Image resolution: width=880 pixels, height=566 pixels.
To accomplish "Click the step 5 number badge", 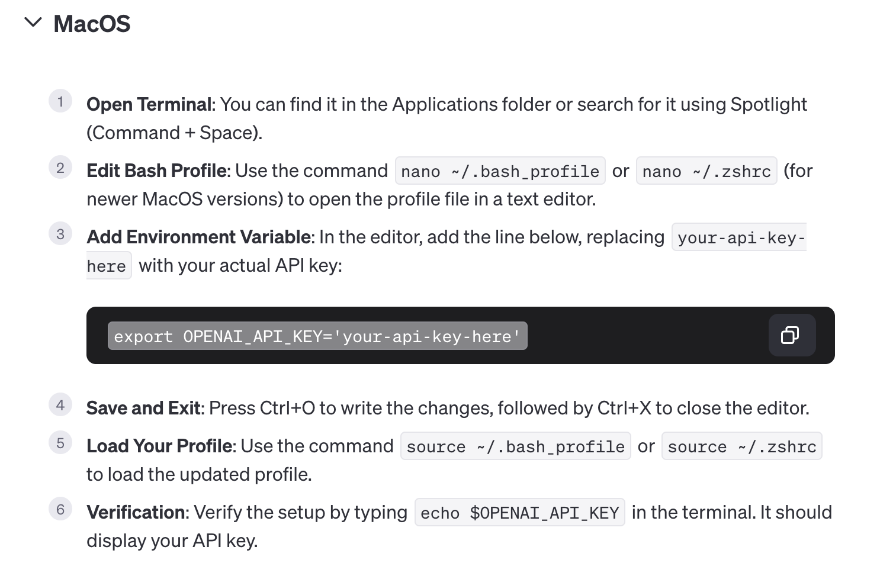I will (x=60, y=443).
